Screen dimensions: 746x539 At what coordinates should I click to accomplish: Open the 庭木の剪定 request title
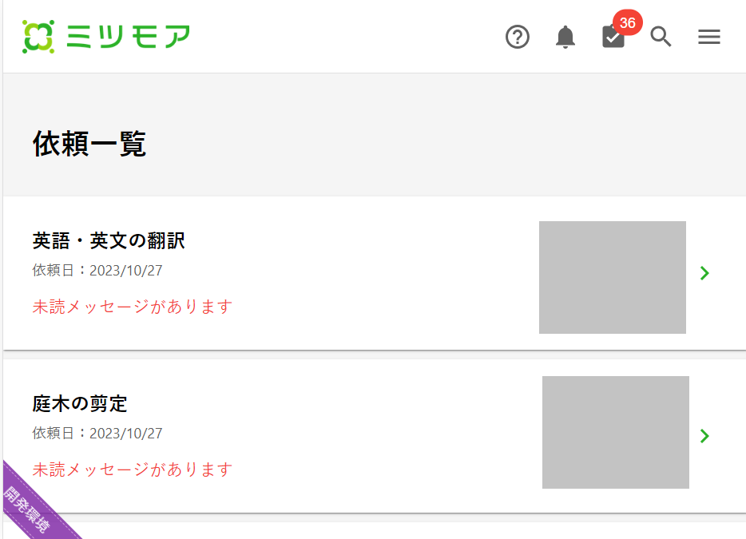tap(80, 404)
